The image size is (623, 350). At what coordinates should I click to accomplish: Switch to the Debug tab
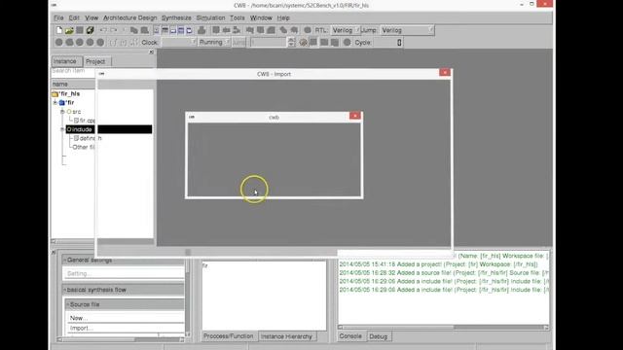pos(379,336)
